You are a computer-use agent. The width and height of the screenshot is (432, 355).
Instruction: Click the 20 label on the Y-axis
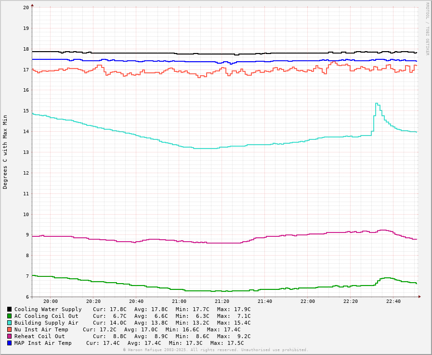(x=26, y=7)
